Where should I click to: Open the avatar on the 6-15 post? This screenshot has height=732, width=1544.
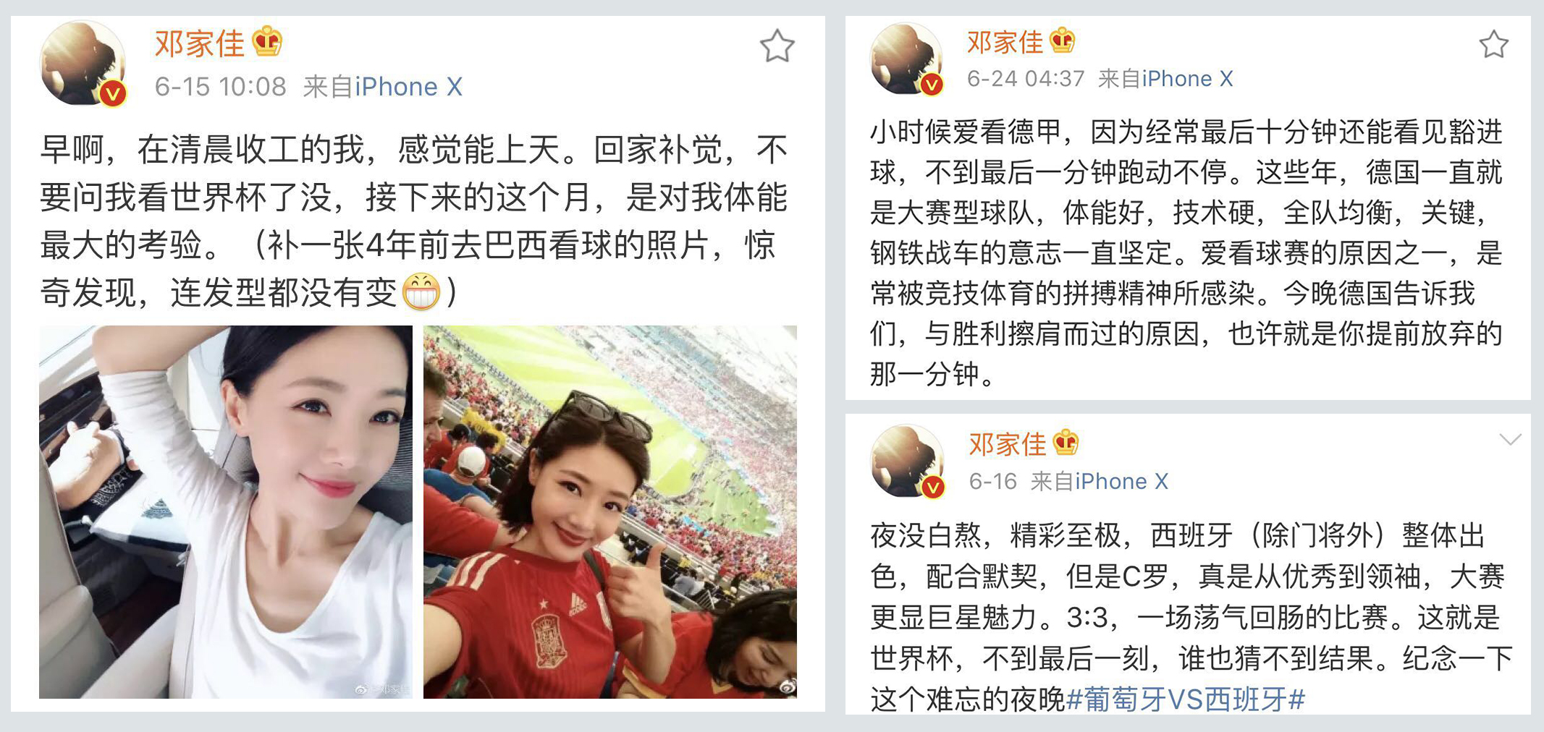[83, 64]
